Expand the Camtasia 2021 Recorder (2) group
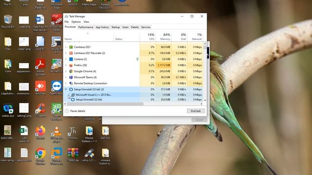This screenshot has width=312, height=175. click(66, 53)
